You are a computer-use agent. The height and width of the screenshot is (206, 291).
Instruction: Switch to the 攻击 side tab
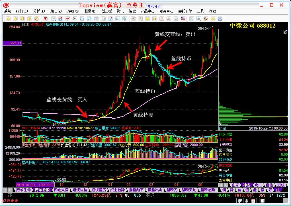click(258, 185)
